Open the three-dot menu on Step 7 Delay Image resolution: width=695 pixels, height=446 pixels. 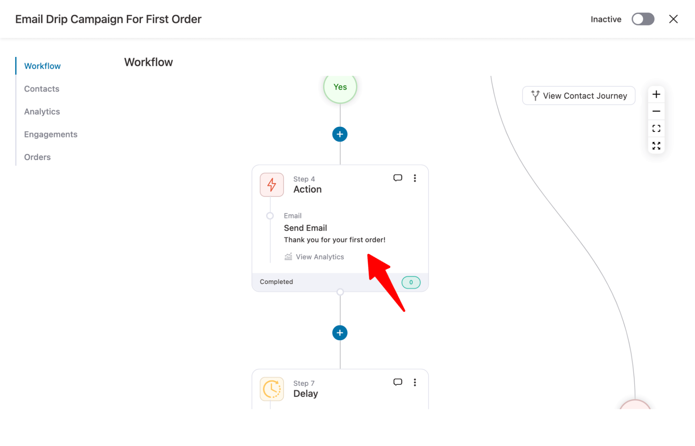click(415, 382)
